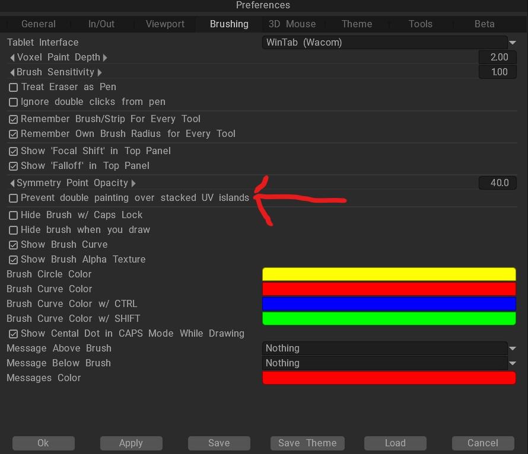Open the Tablet Interface WinTab dropdown

click(389, 43)
